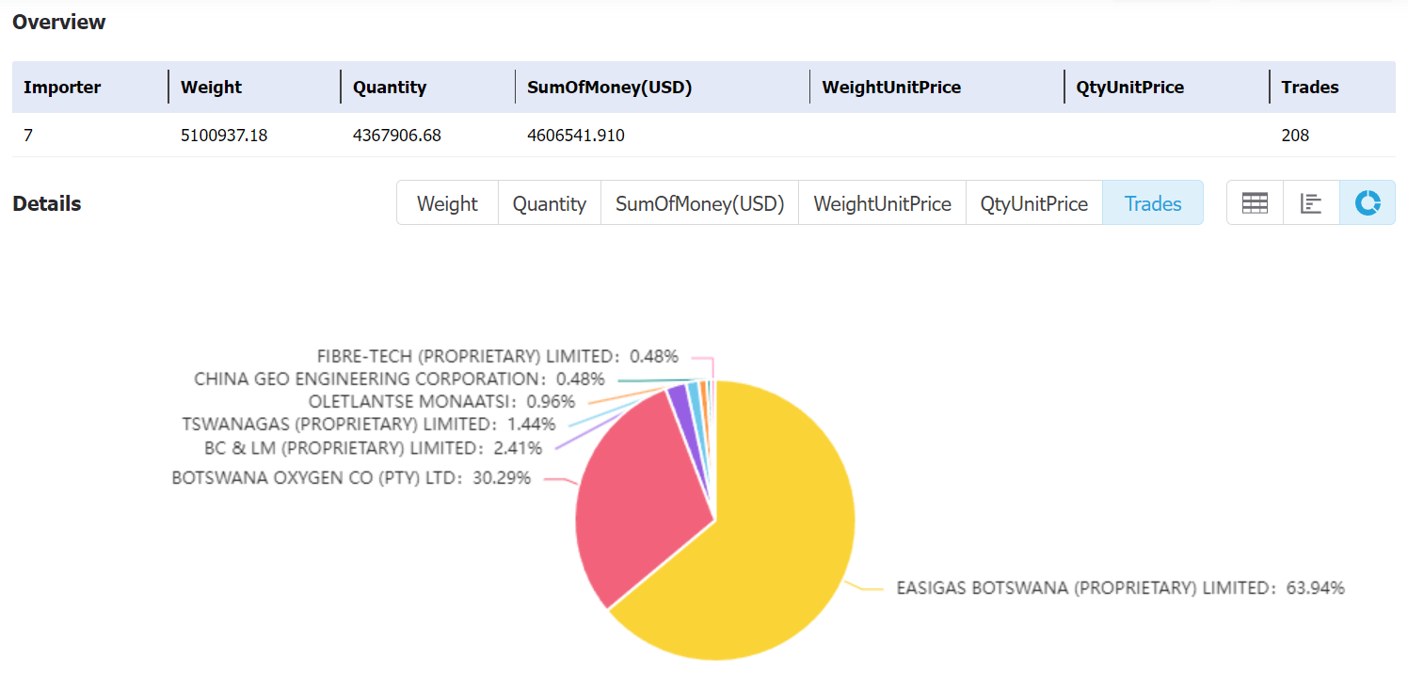Click the SumOfMoney(USD) column header
This screenshot has height=674, width=1408.
click(x=610, y=88)
